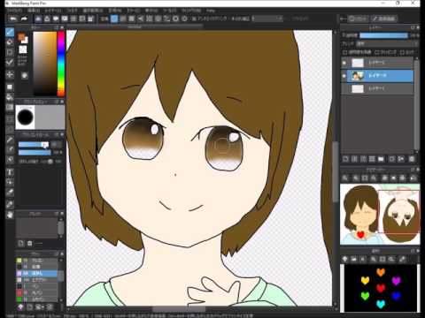Viewport: 425px width, 318px height.
Task: Open the Help menu
Action: tap(211, 11)
